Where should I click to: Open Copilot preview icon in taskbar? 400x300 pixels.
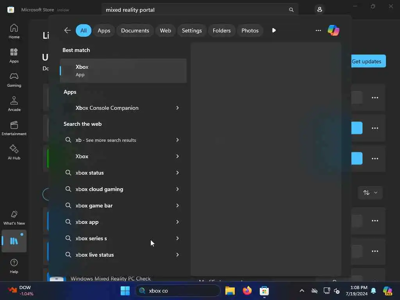click(387, 291)
